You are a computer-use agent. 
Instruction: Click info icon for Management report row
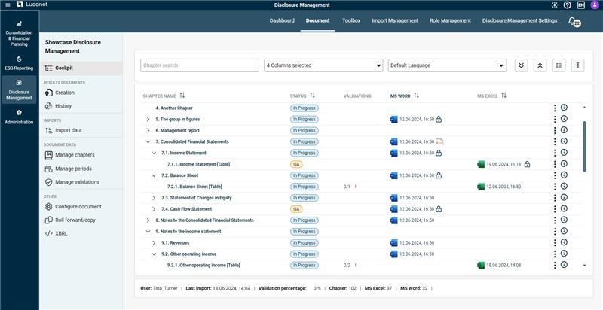click(x=564, y=130)
